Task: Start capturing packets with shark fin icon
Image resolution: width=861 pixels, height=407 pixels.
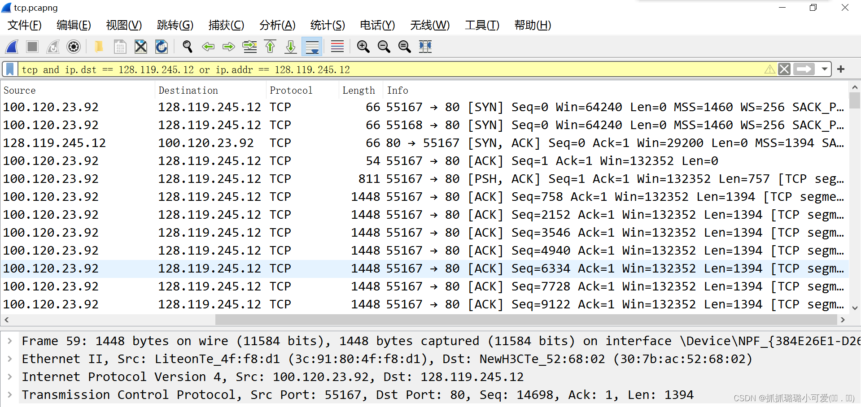Action: click(x=12, y=47)
